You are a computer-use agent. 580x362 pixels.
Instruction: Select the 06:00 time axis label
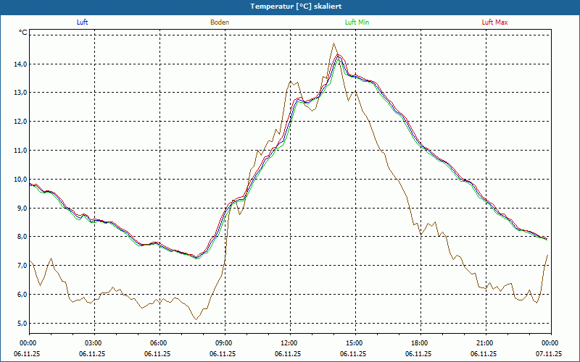(159, 343)
